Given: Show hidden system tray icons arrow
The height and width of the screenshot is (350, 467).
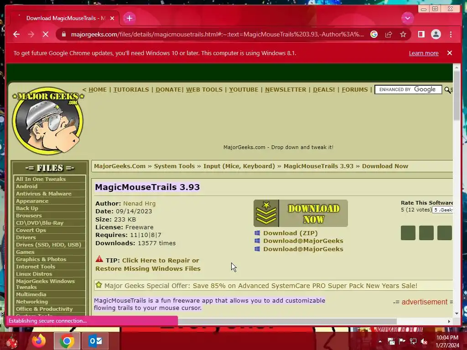Looking at the screenshot, I should tap(380, 341).
